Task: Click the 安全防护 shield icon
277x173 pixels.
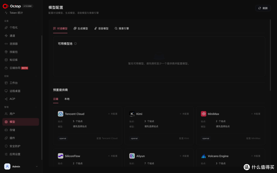Action: (x=6, y=146)
